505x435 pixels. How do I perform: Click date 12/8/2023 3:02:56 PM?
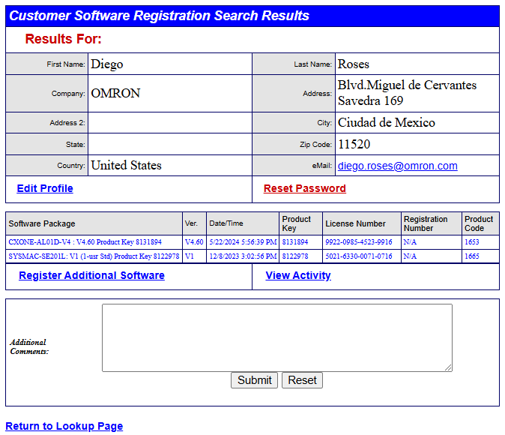pyautogui.click(x=243, y=256)
